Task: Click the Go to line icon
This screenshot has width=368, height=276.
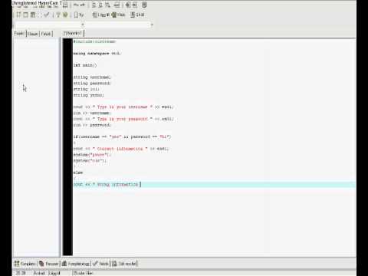Action: [117, 5]
